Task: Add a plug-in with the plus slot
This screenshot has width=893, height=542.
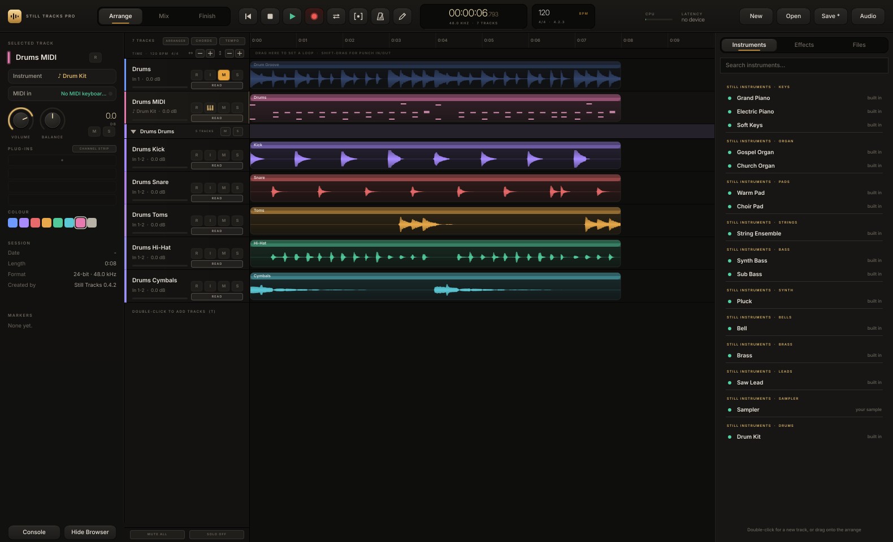Action: [x=62, y=160]
